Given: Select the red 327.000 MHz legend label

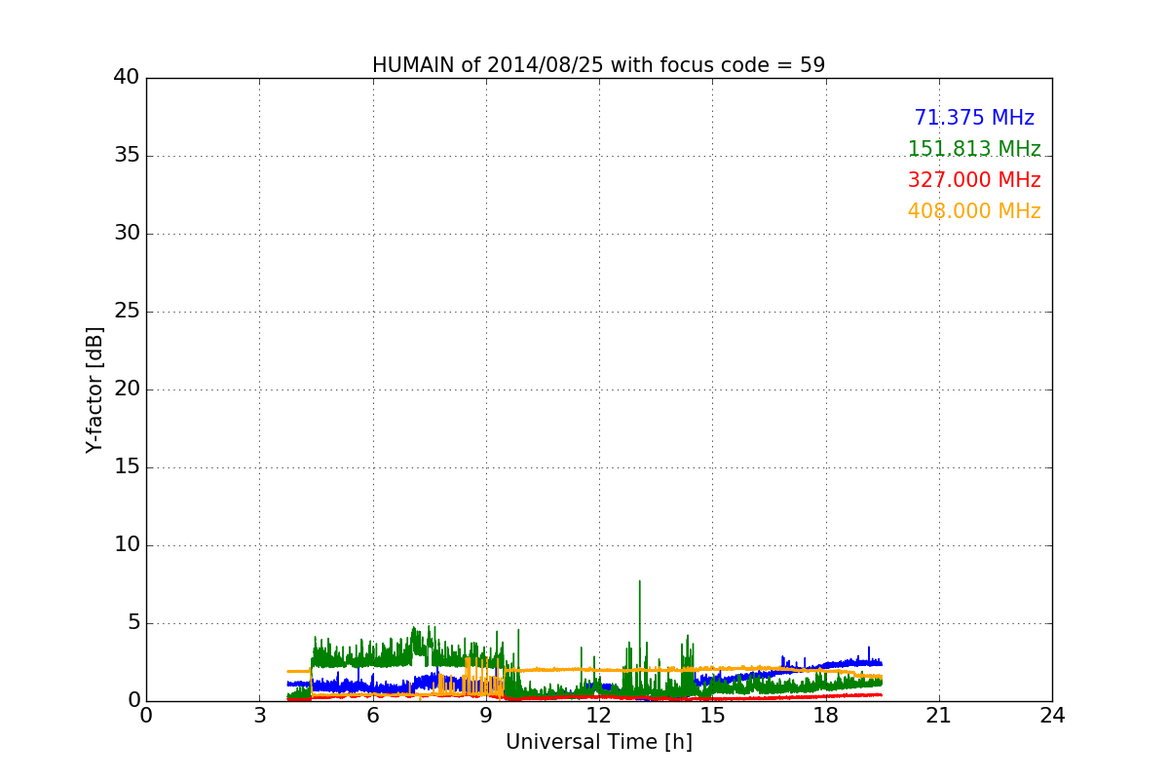Looking at the screenshot, I should (x=974, y=180).
